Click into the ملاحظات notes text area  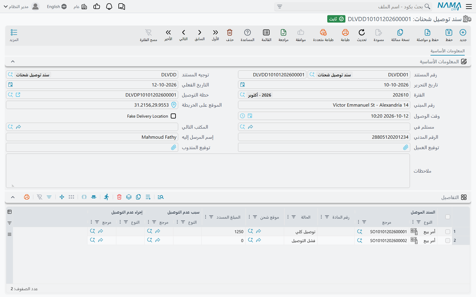pos(208,171)
